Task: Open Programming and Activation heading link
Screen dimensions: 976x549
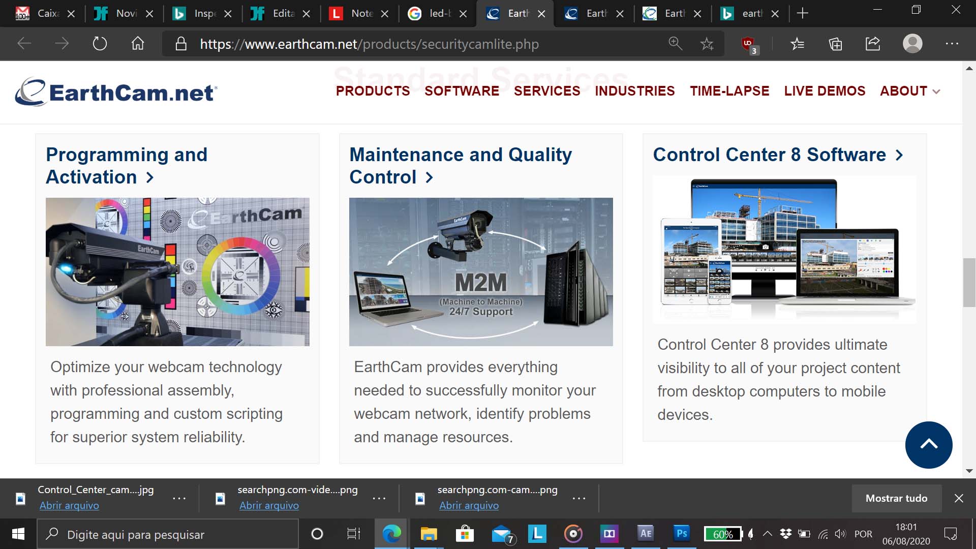Action: click(127, 166)
